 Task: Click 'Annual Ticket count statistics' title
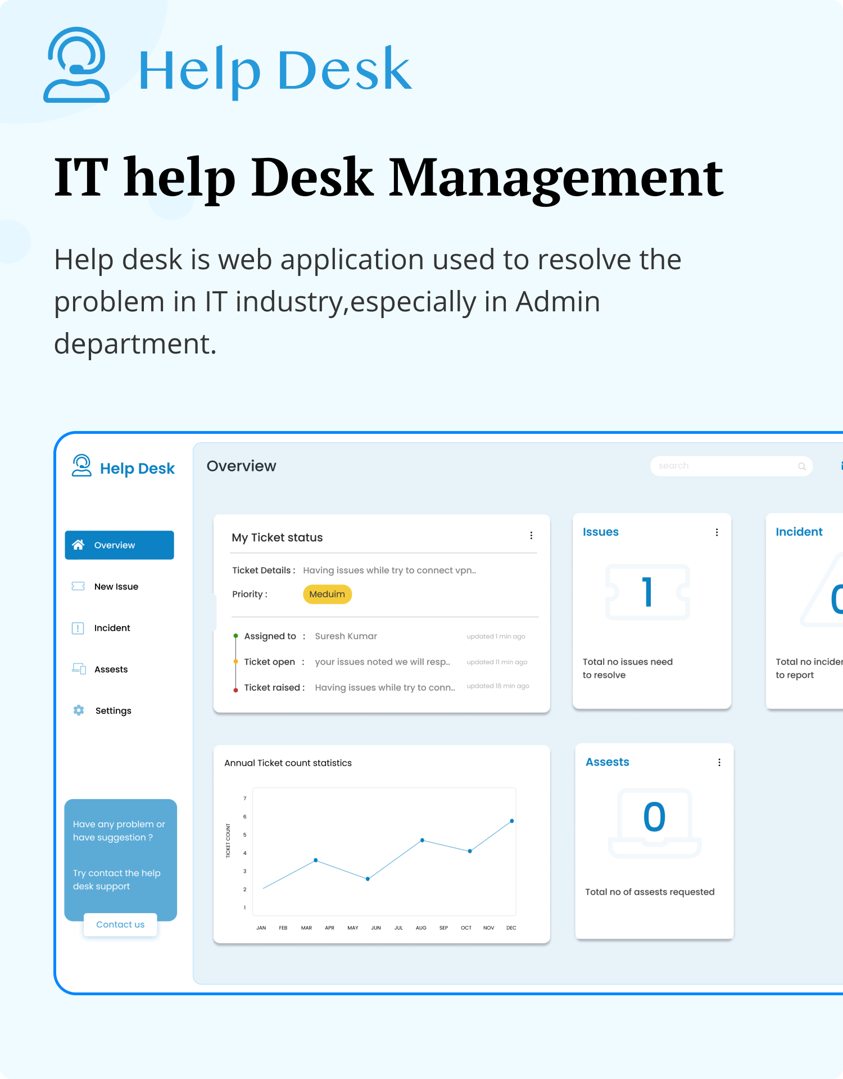(288, 763)
